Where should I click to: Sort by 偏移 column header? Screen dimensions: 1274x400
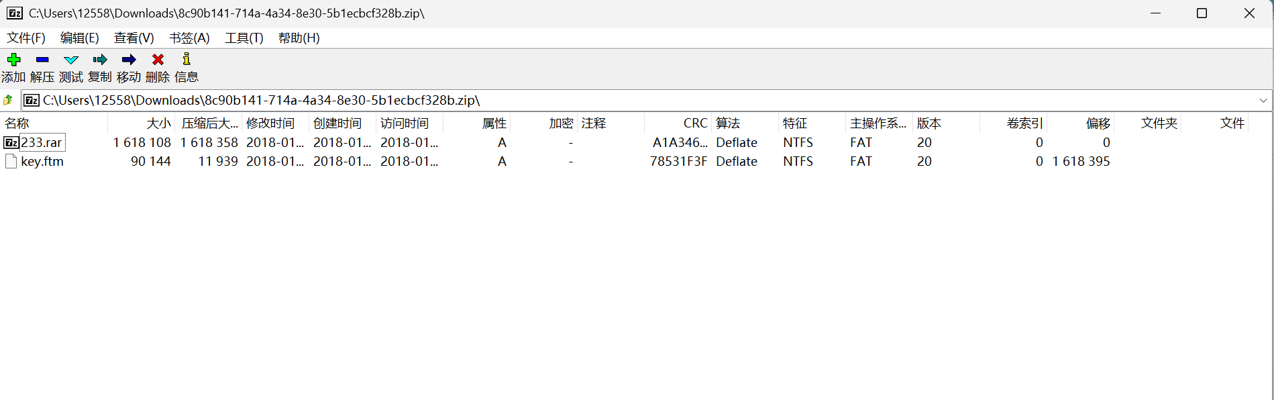1081,123
